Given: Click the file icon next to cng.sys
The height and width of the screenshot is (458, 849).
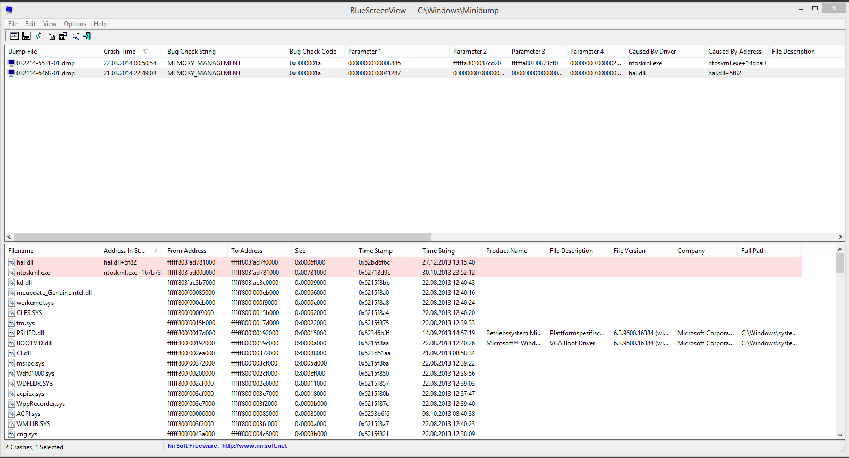Looking at the screenshot, I should coord(11,434).
